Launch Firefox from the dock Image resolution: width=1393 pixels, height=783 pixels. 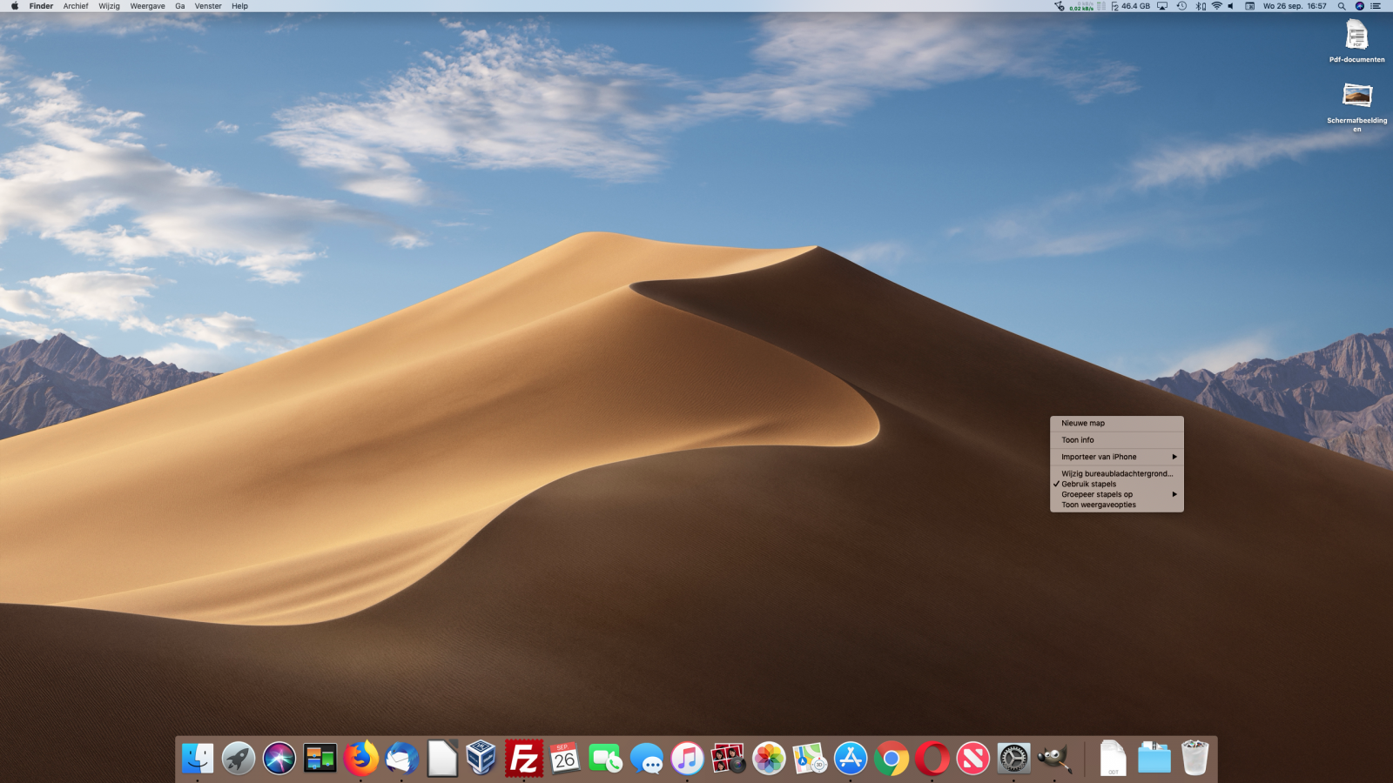click(x=360, y=759)
